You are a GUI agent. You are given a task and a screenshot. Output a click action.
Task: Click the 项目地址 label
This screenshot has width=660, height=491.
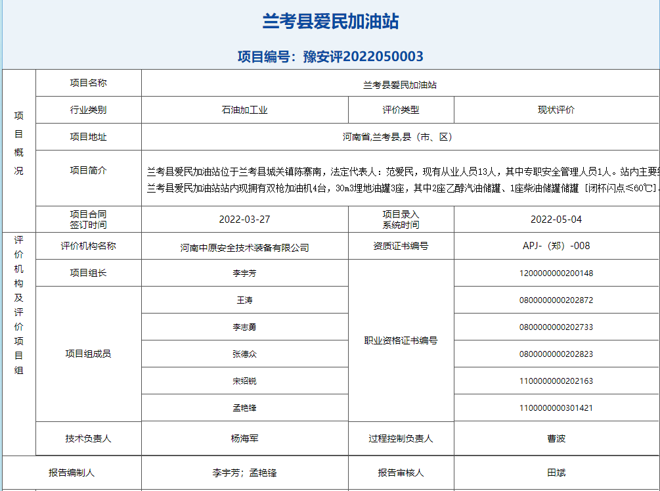point(89,137)
